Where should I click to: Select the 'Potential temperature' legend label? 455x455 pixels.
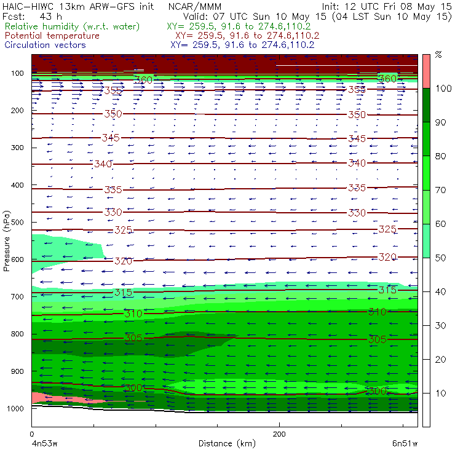52,36
